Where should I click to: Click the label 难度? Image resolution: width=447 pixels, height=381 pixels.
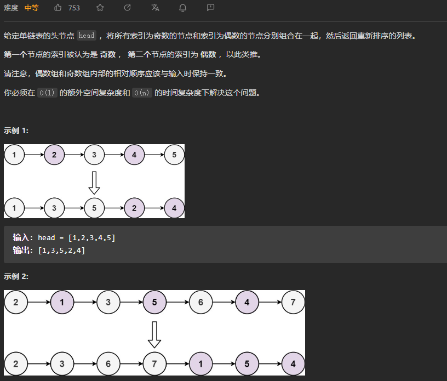[11, 8]
